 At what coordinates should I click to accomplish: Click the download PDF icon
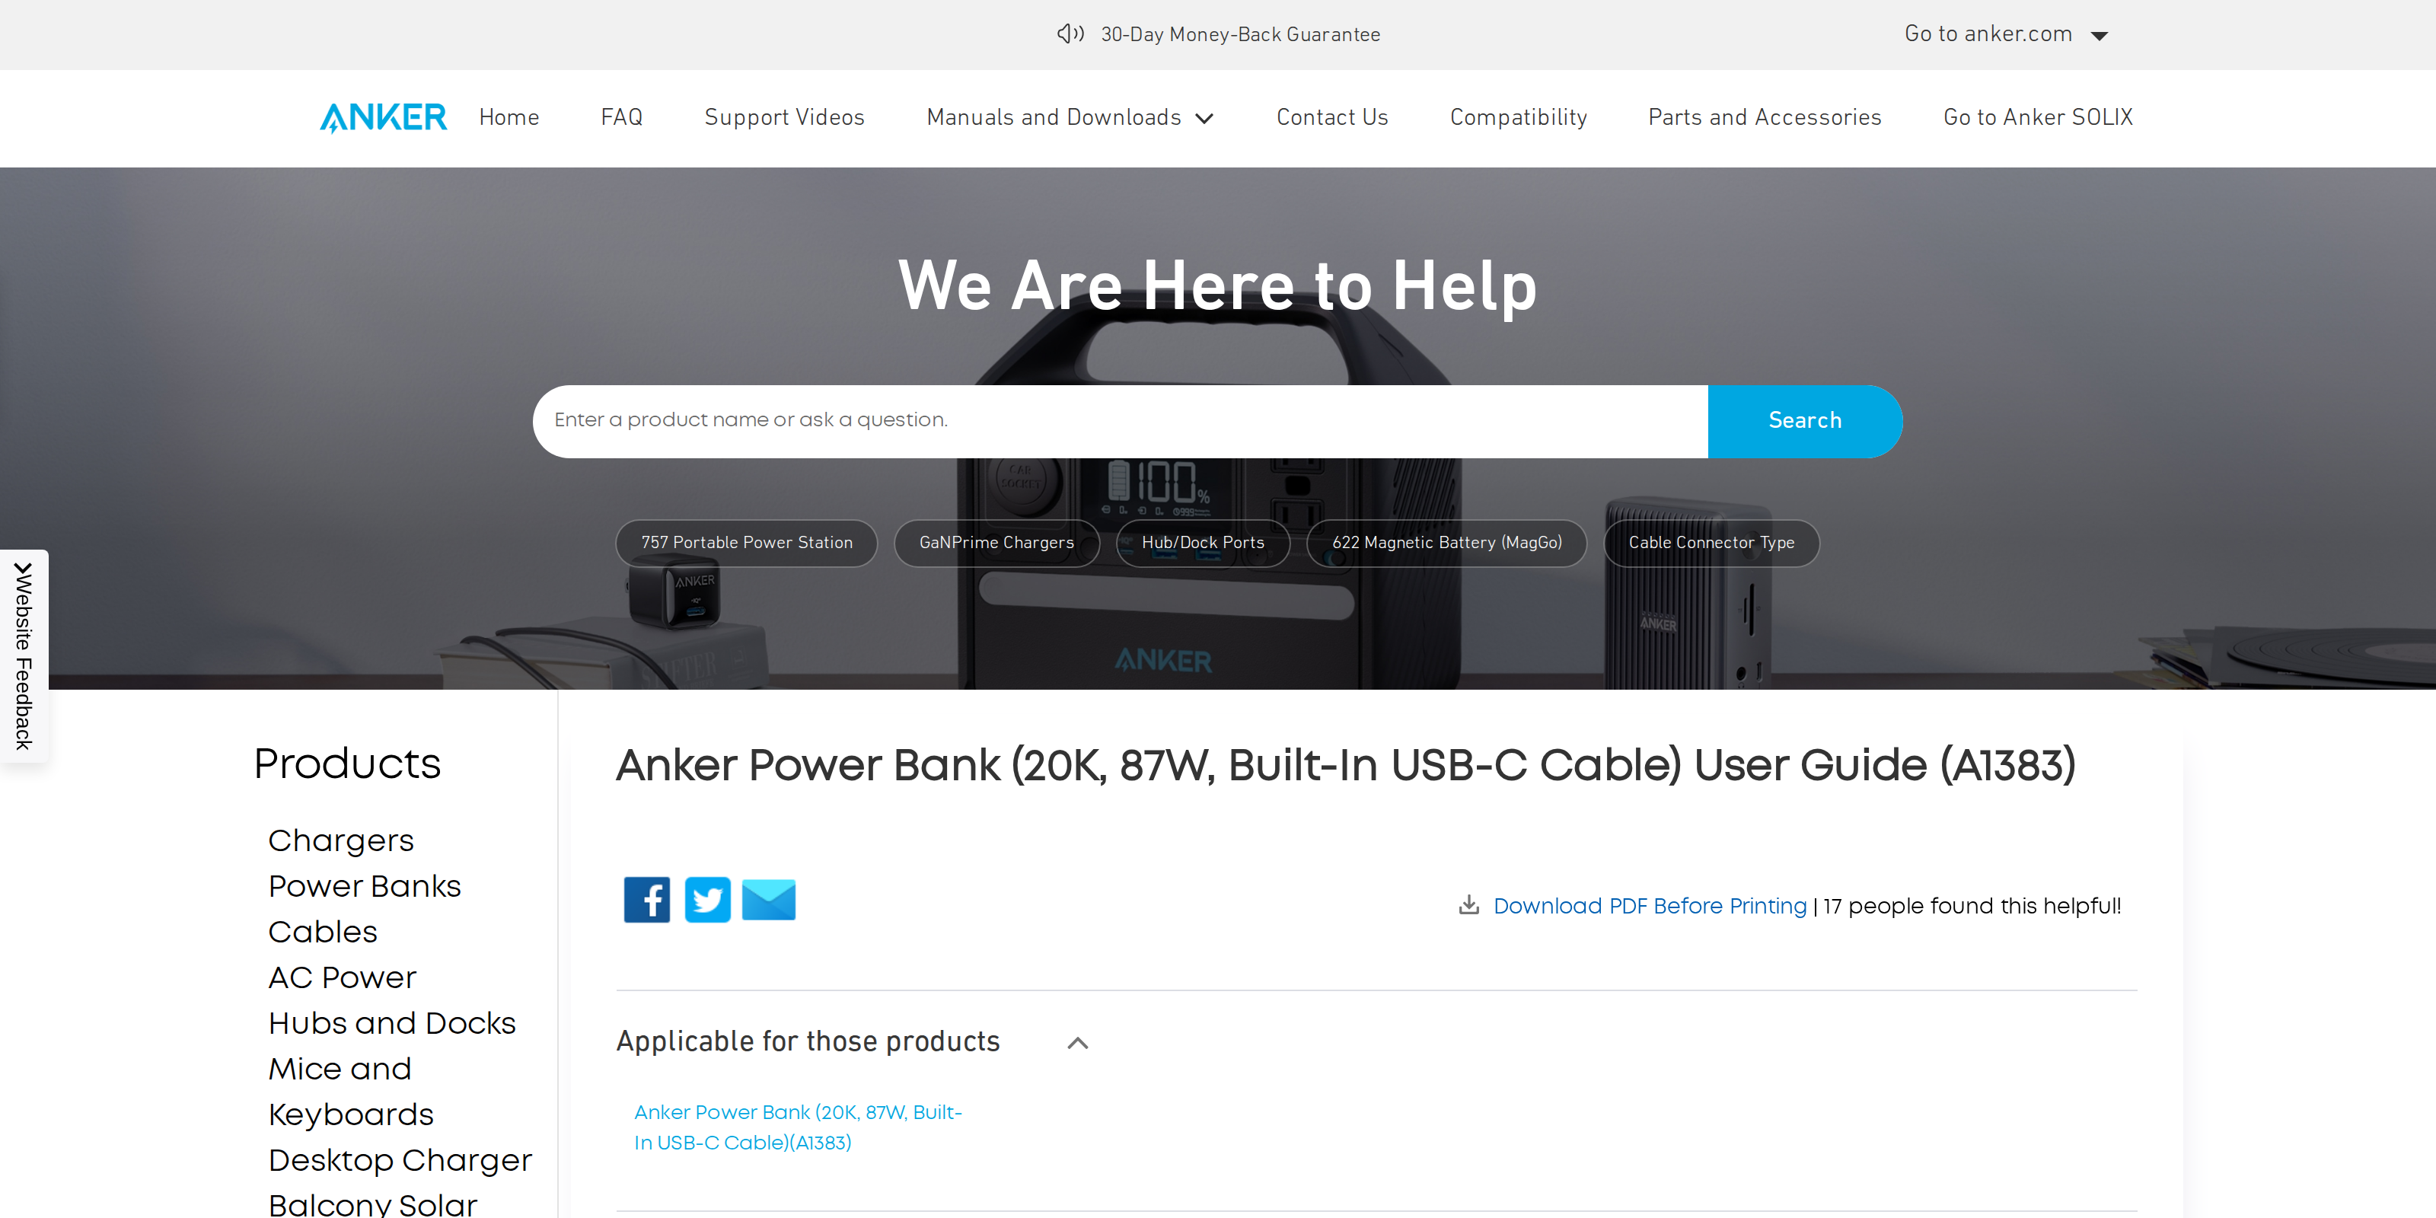[x=1468, y=905]
